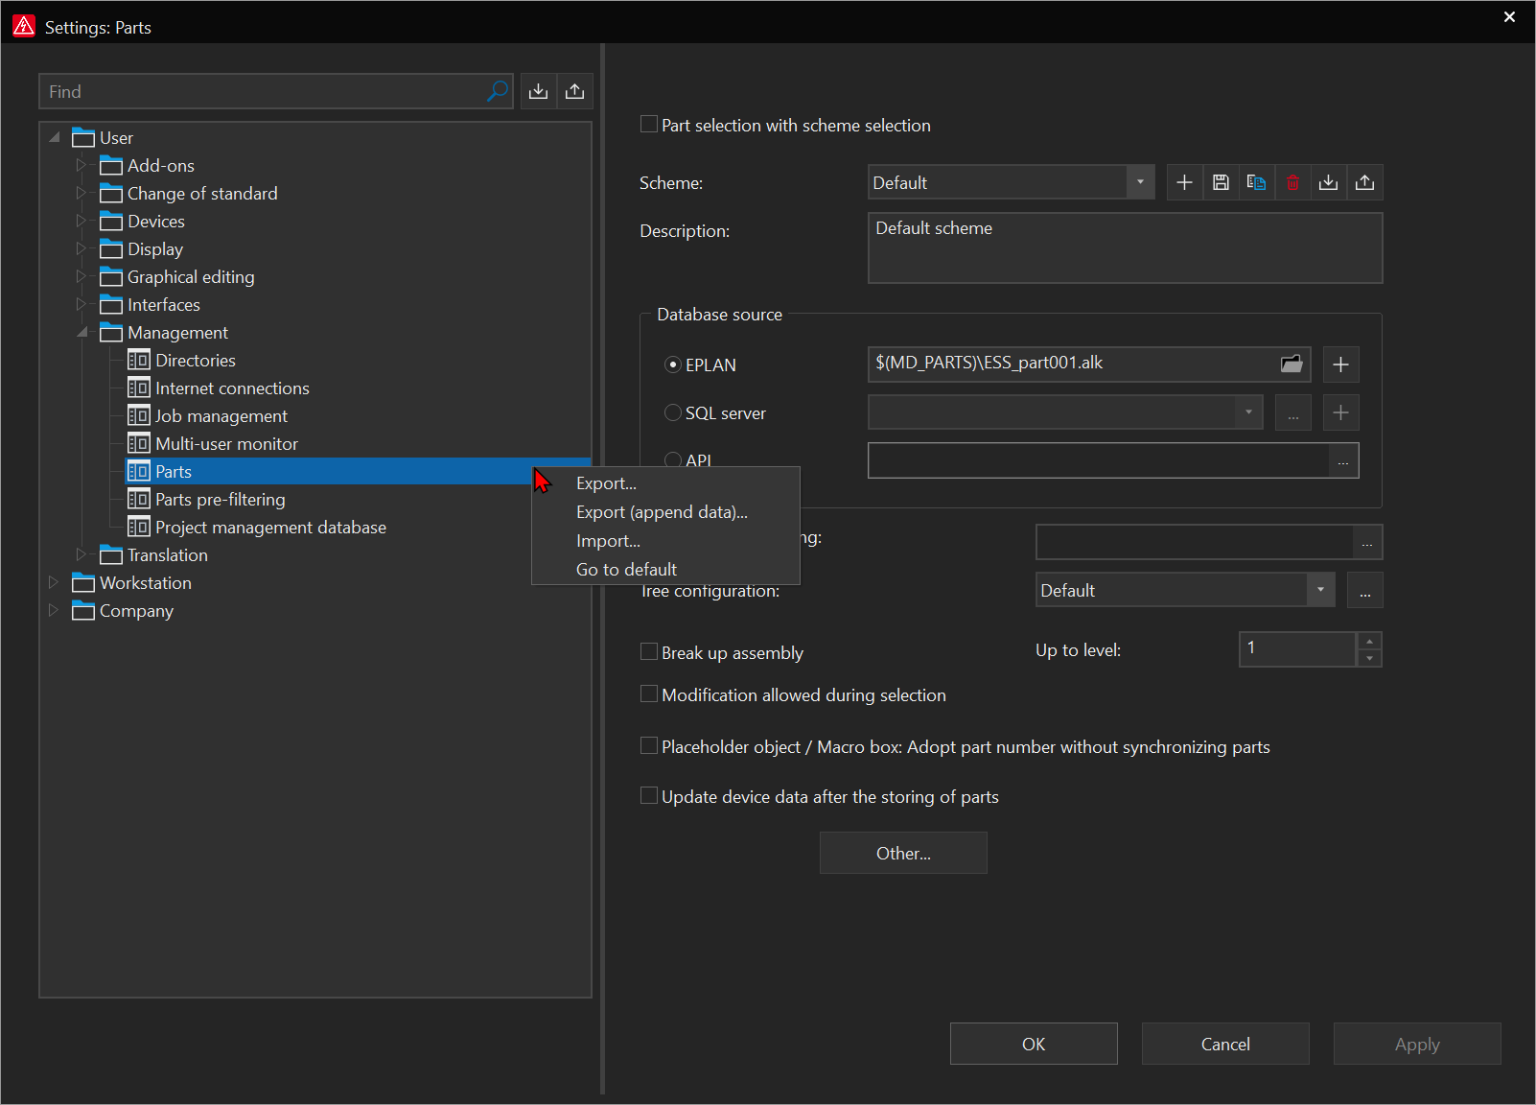This screenshot has width=1536, height=1105.
Task: Click the new scheme plus icon
Action: 1184,182
